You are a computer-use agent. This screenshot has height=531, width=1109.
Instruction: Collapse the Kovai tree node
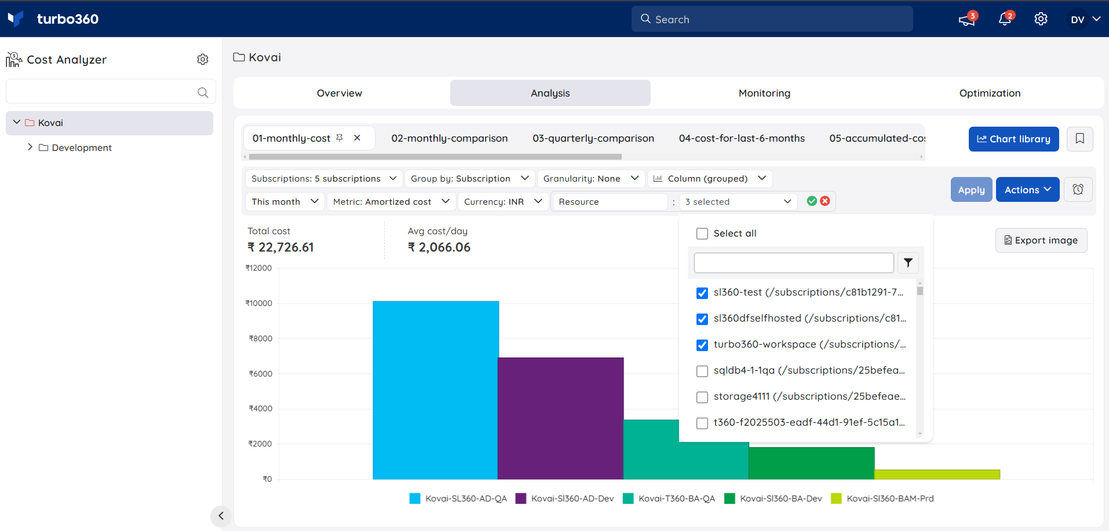[17, 122]
